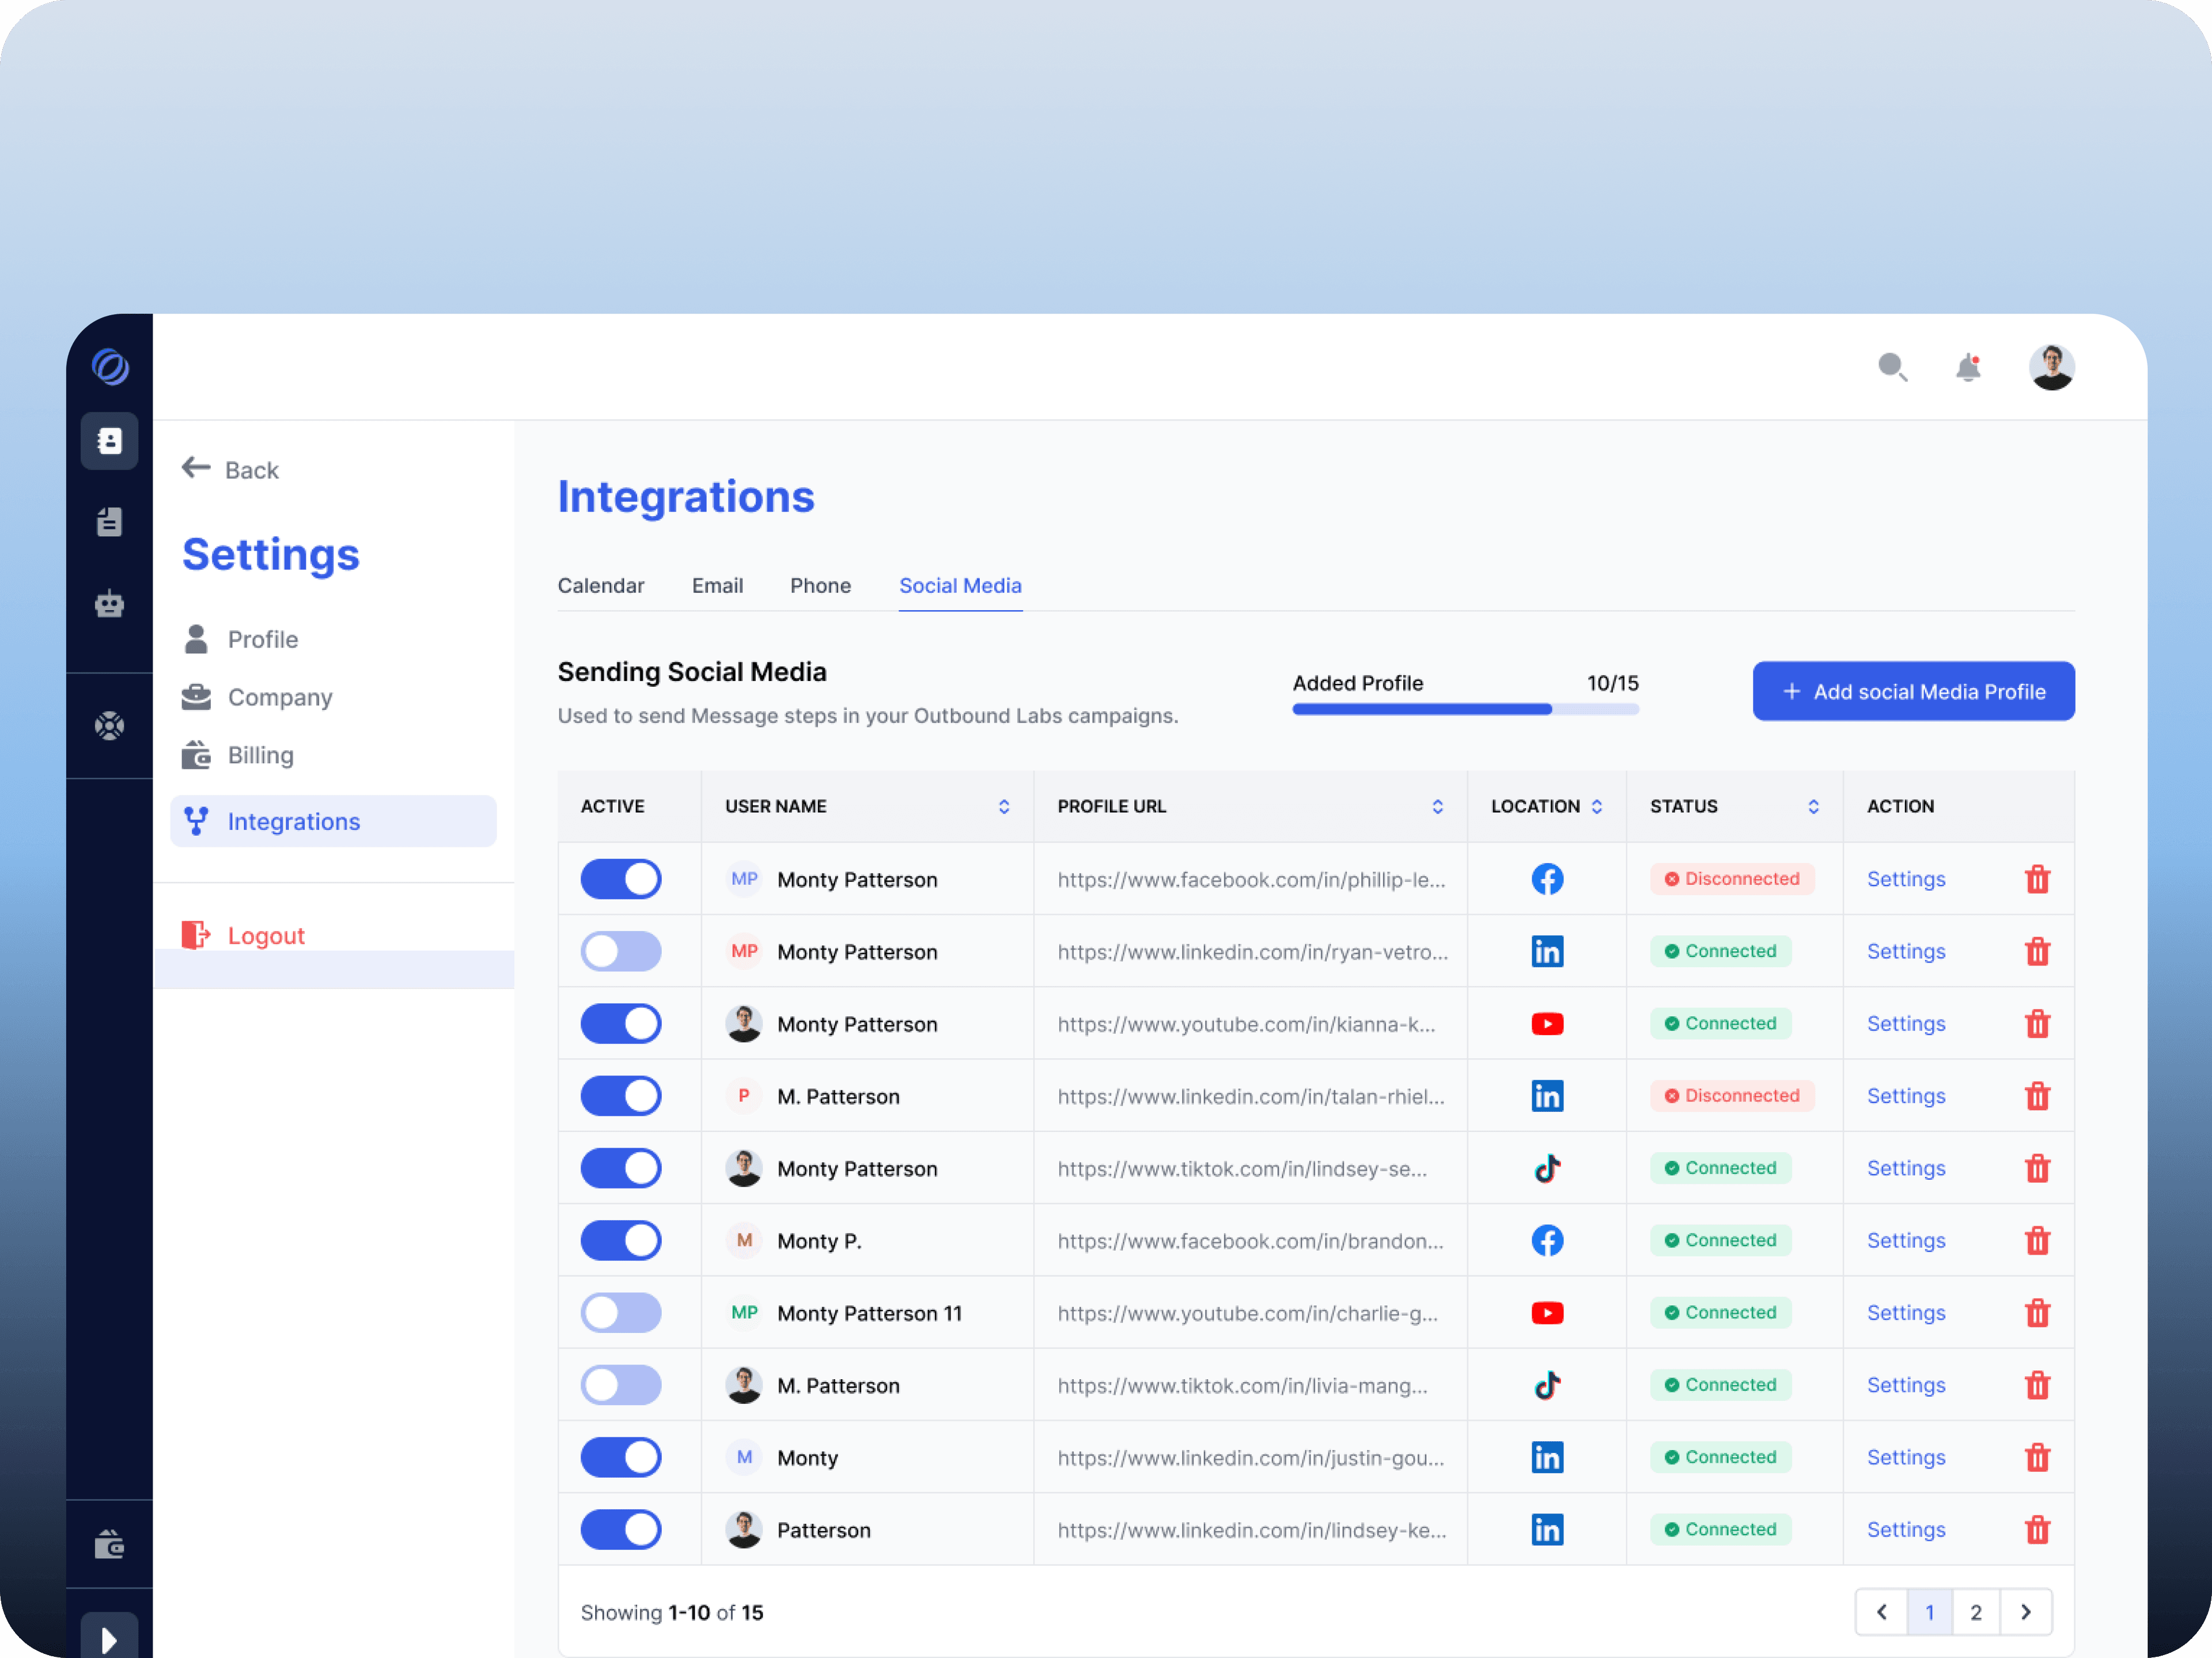Toggle active switch for phillip-le Facebook row

click(621, 879)
